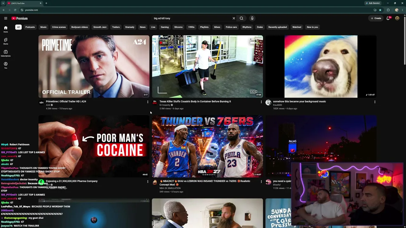The height and width of the screenshot is (228, 406).
Task: Choose the Recently uploaded chip
Action: [x=278, y=27]
